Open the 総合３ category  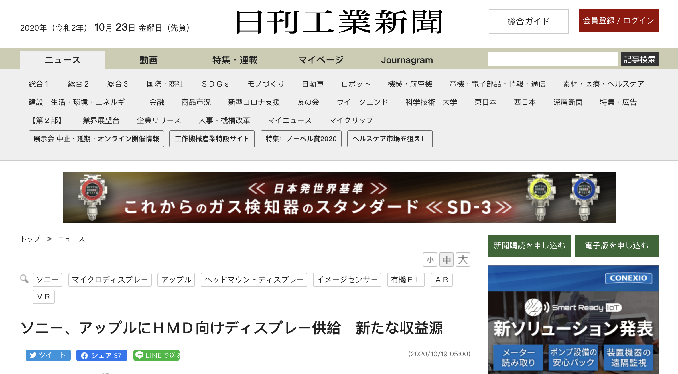(117, 84)
